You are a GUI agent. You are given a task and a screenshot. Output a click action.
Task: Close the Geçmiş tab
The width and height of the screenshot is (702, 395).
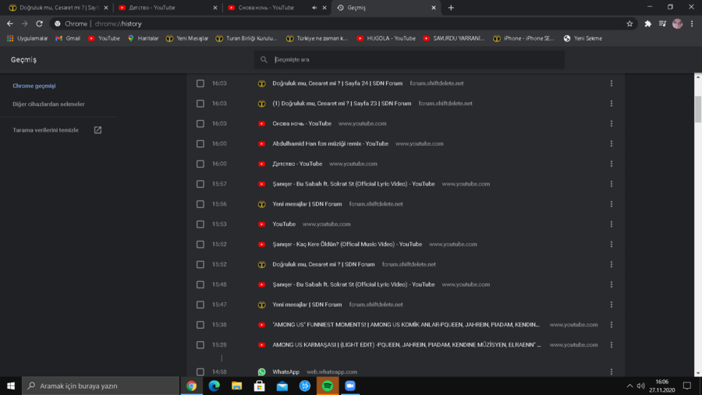(434, 8)
